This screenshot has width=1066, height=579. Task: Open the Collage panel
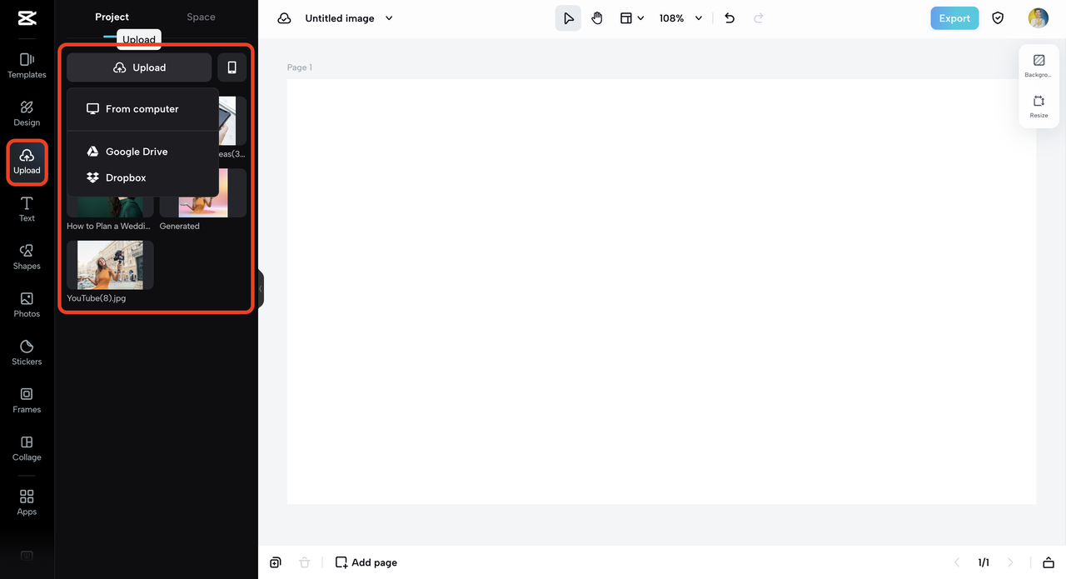click(x=27, y=448)
